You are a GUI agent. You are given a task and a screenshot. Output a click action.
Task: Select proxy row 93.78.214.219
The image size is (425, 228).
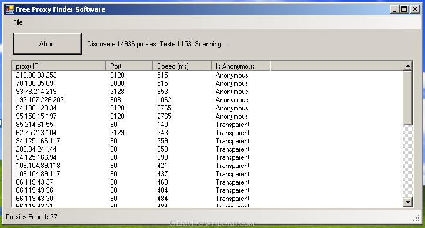pyautogui.click(x=208, y=92)
